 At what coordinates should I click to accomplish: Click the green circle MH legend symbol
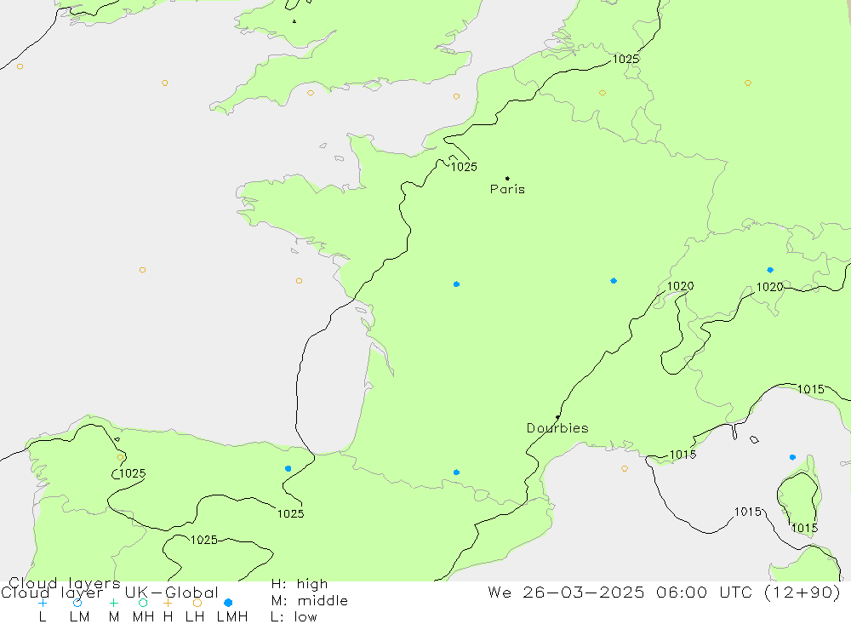click(x=143, y=603)
